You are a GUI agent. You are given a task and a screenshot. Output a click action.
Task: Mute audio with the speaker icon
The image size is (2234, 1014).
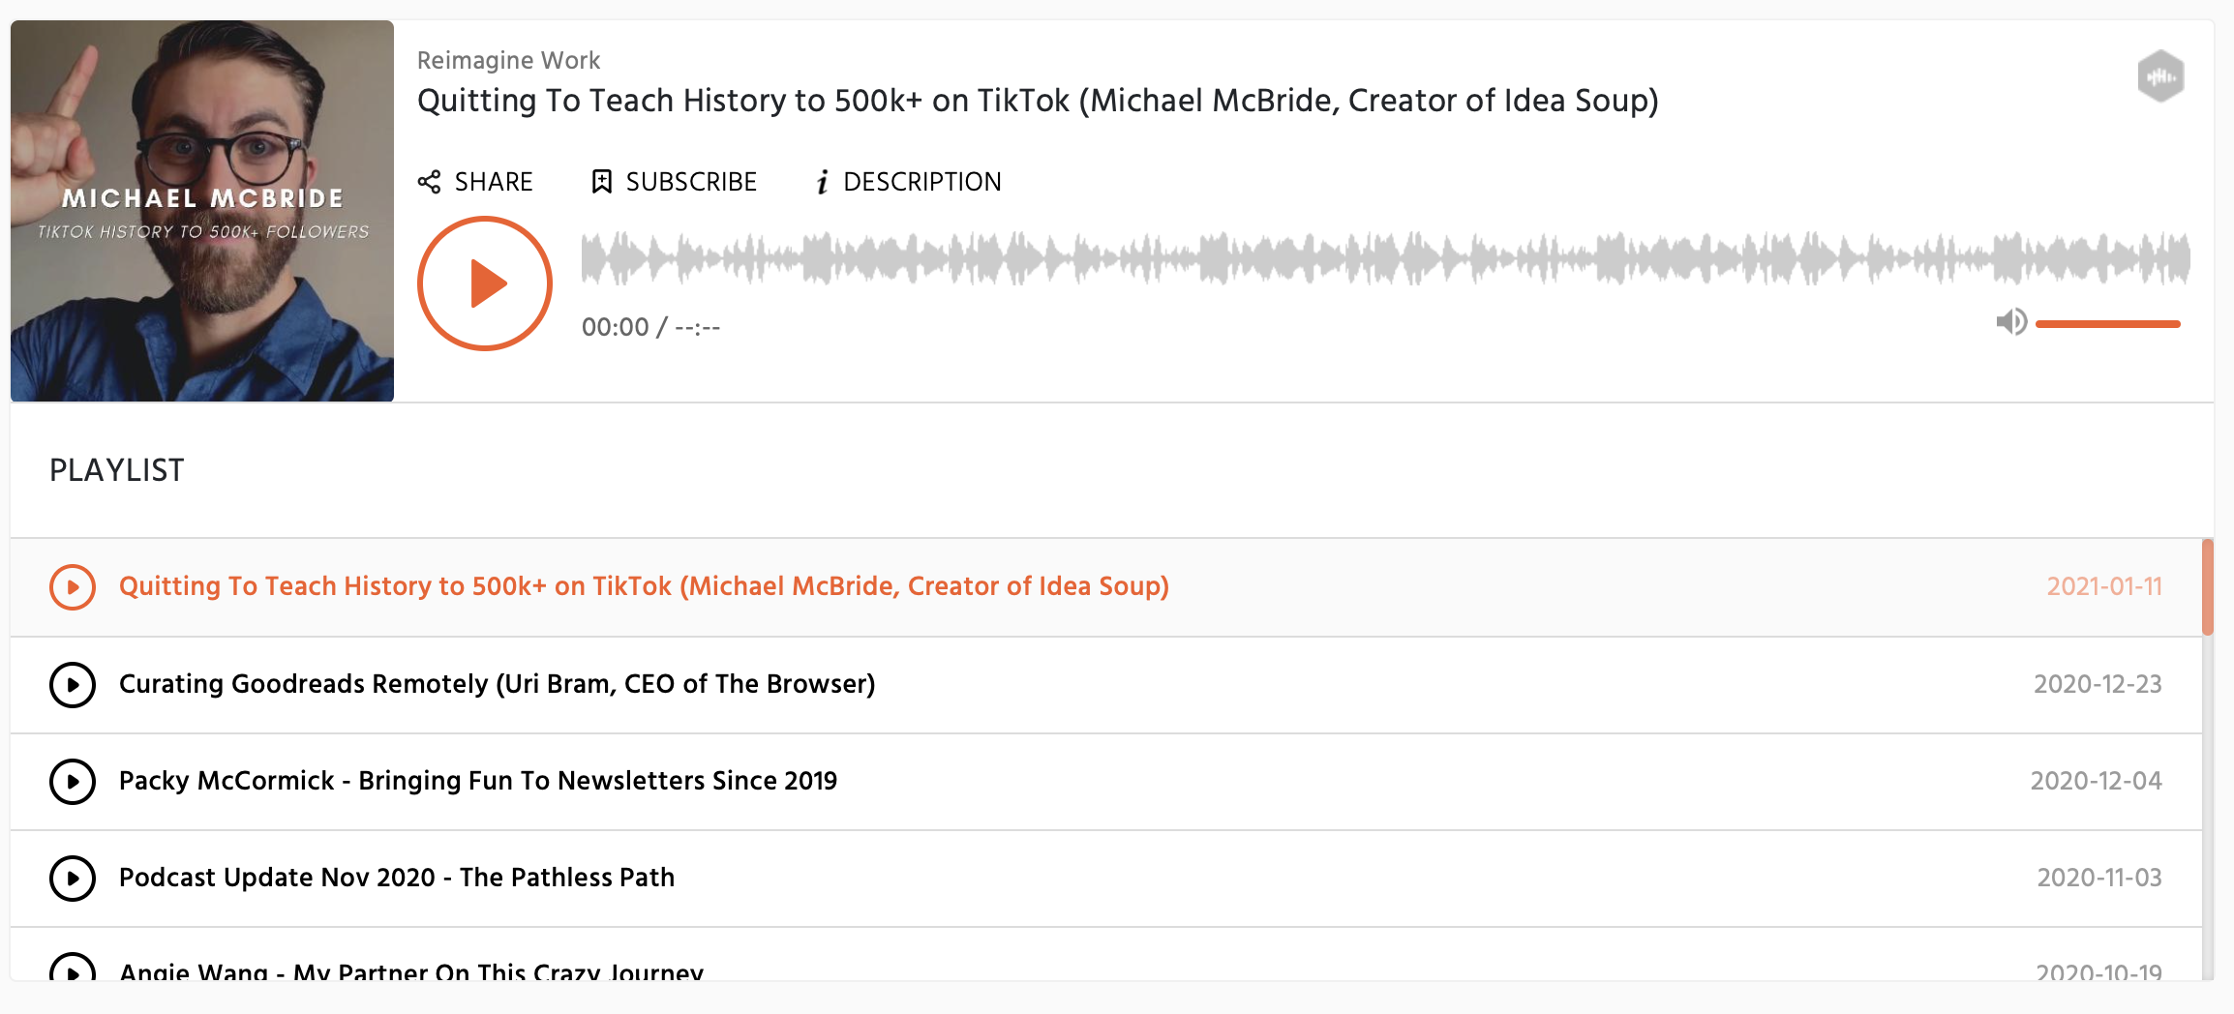[x=2010, y=322]
